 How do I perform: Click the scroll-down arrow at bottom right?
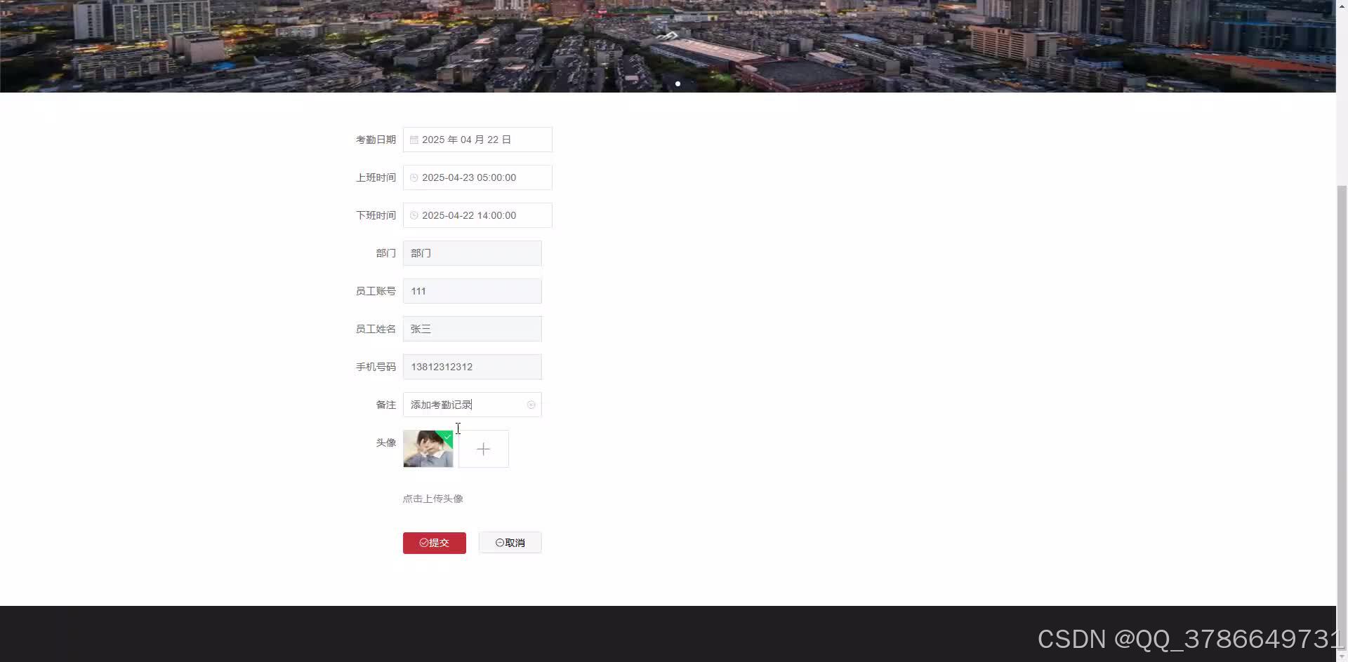tap(1342, 656)
